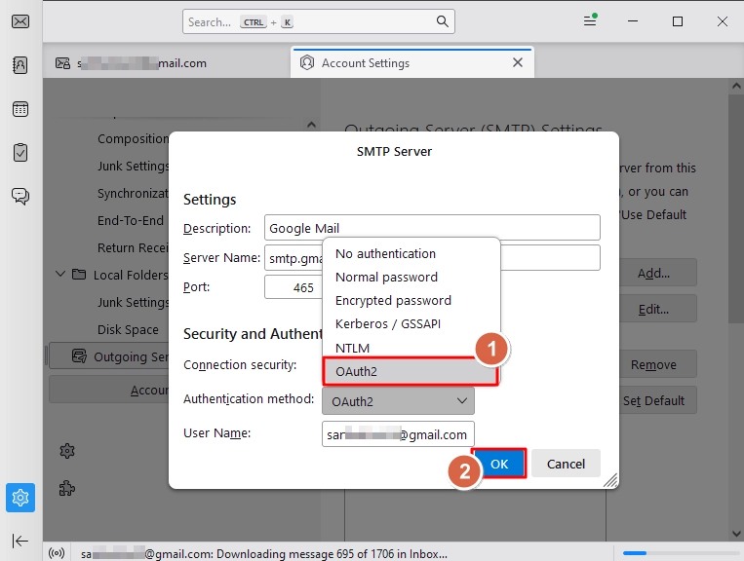This screenshot has height=561, width=744.
Task: Edit the Port number field
Action: click(294, 287)
